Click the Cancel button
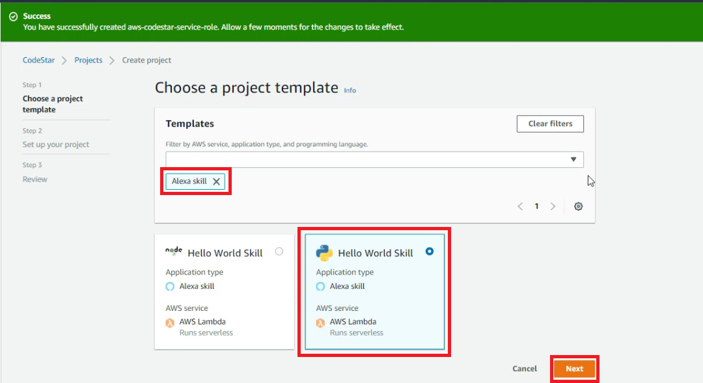 (525, 369)
